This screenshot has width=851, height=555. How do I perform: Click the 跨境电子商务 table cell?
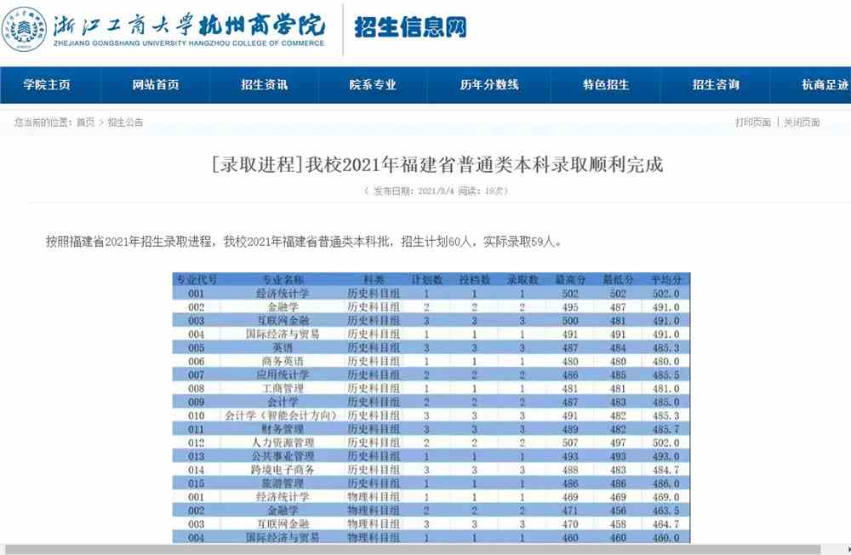[283, 470]
